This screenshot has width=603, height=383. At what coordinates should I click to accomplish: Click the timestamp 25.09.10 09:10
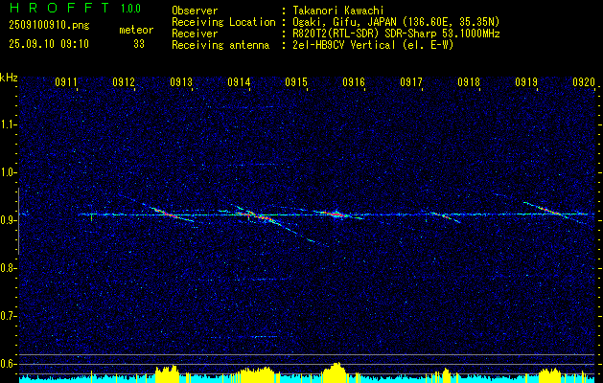[49, 44]
